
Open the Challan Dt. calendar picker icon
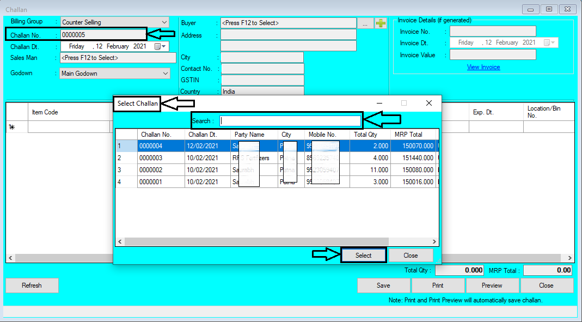[157, 46]
